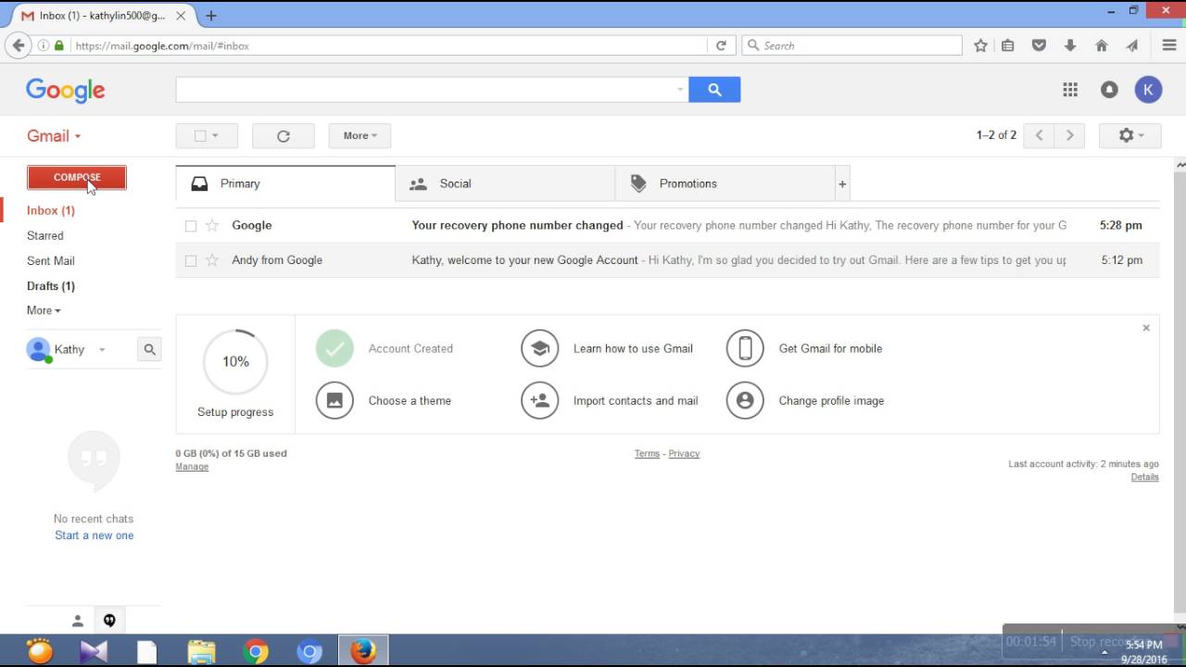Click the Choose a theme icon
The image size is (1186, 667).
(334, 401)
